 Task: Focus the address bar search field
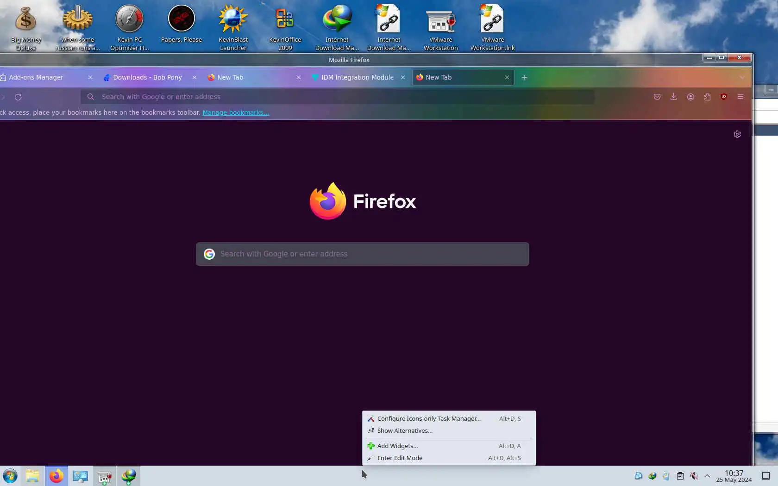(x=338, y=97)
